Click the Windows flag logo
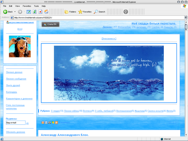The width and height of the screenshot is (188, 141). pyautogui.click(x=185, y=6)
